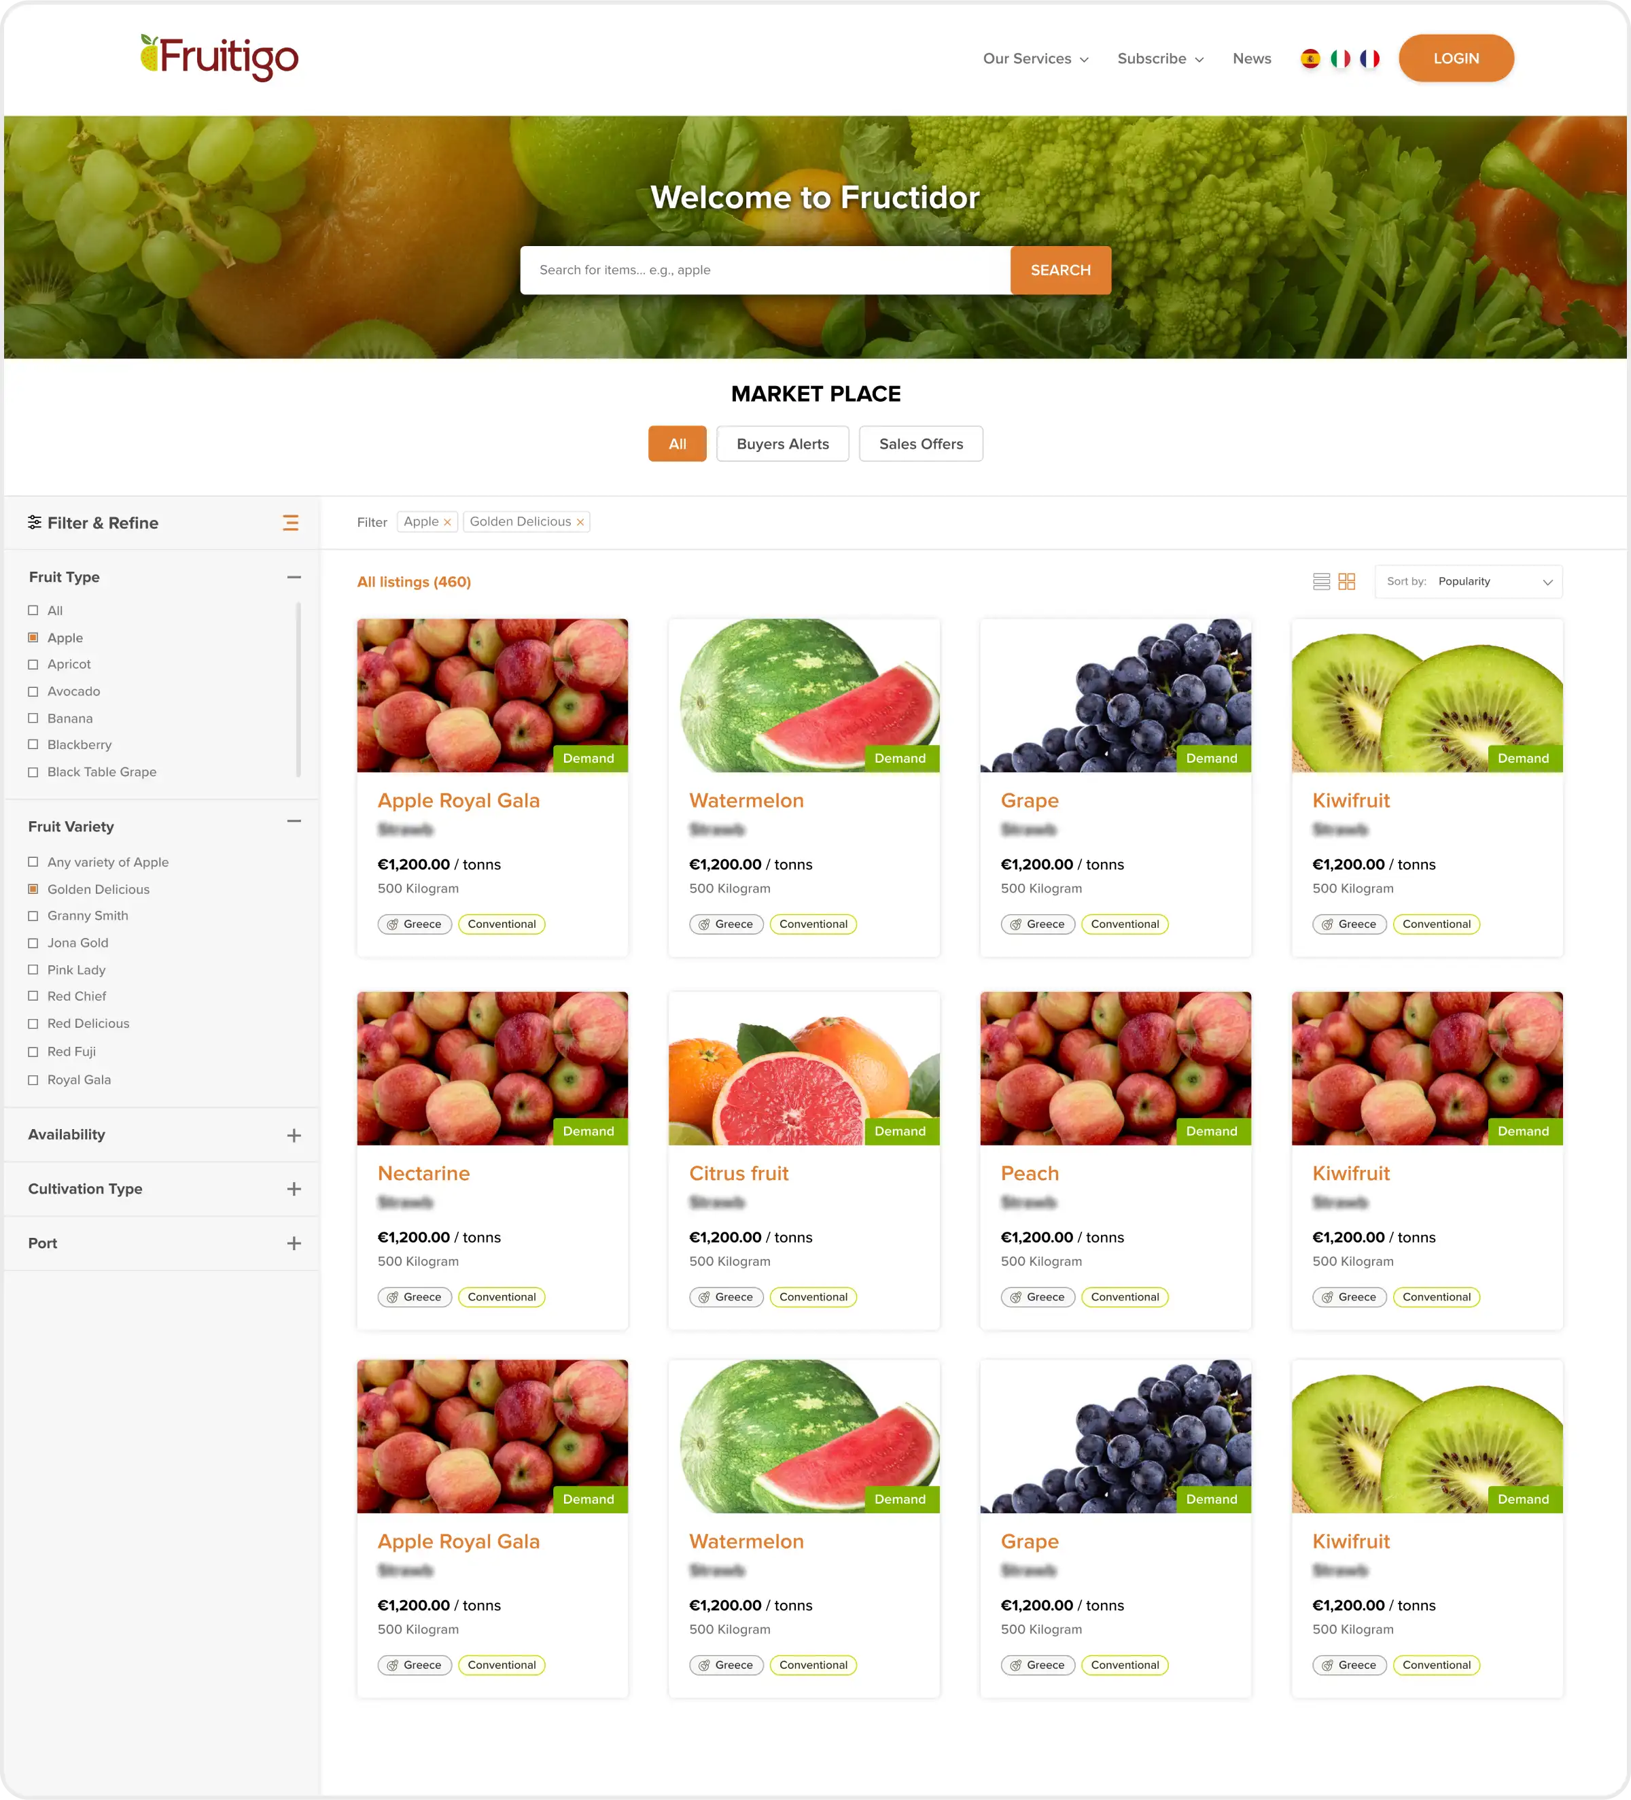Check the Granny Smith variety checkbox
1631x1800 pixels.
coord(33,916)
